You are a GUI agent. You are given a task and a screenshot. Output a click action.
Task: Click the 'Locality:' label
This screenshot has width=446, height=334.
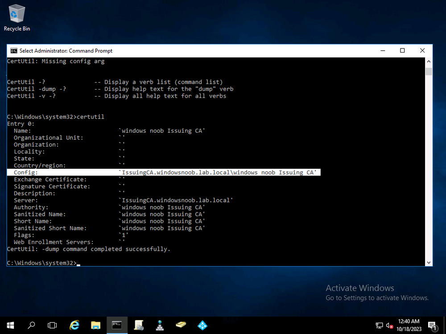(x=29, y=152)
